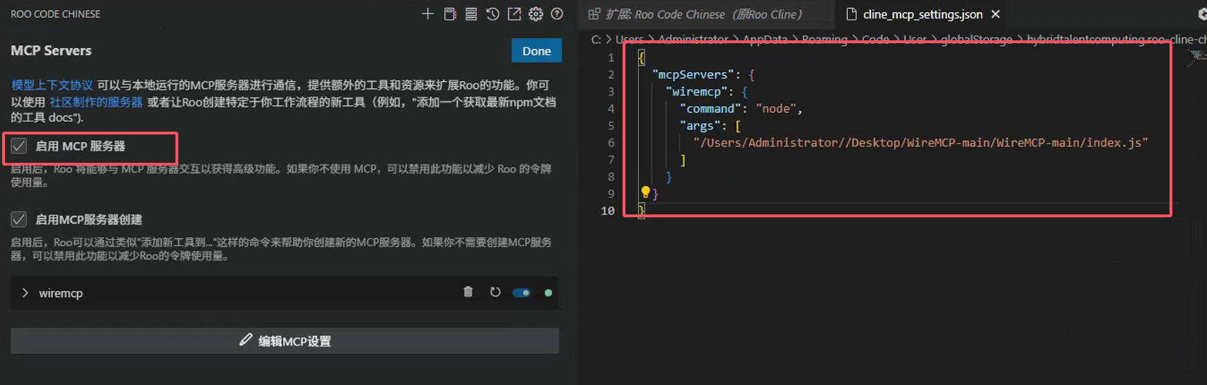The height and width of the screenshot is (385, 1207).
Task: Click 编辑MCP设置 button
Action: pyautogui.click(x=285, y=340)
